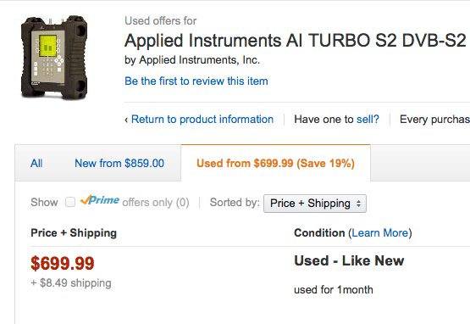Click the + $8.49 shipping text
This screenshot has height=324, width=470.
click(x=71, y=282)
